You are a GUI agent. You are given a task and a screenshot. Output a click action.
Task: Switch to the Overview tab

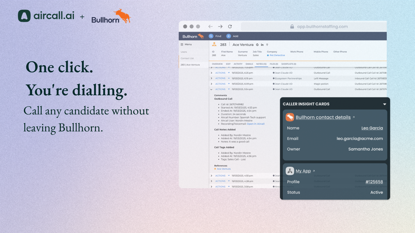click(217, 64)
